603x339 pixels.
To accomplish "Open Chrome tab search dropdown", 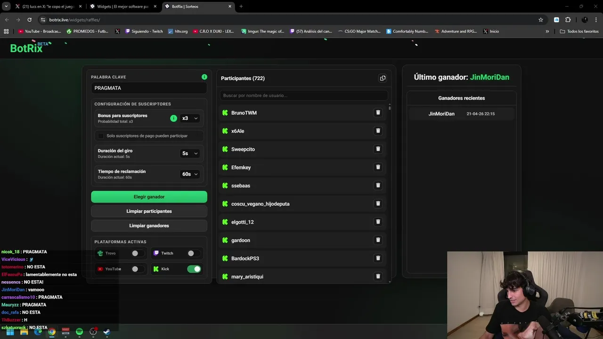I will [x=6, y=7].
